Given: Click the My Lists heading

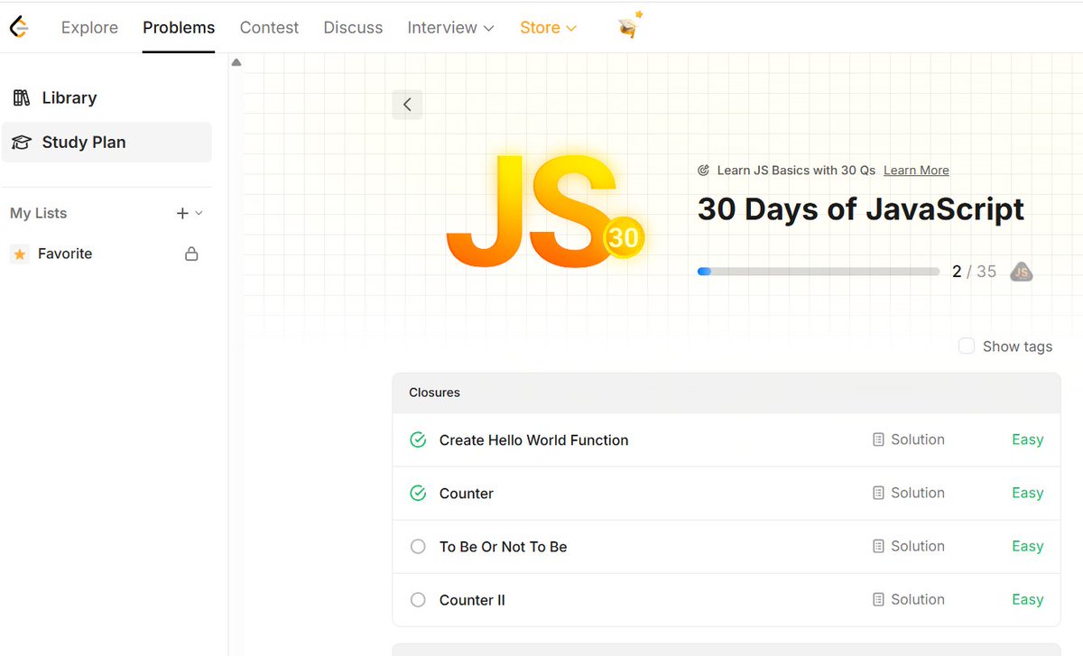Looking at the screenshot, I should (x=38, y=213).
